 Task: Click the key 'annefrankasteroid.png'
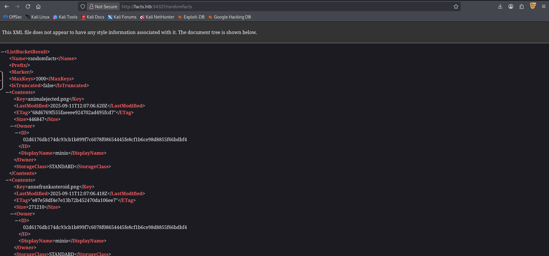53,187
